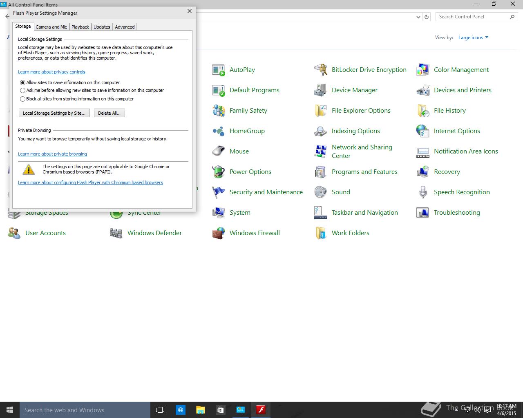The image size is (523, 418).
Task: Expand the View by Large icons dropdown
Action: [473, 38]
